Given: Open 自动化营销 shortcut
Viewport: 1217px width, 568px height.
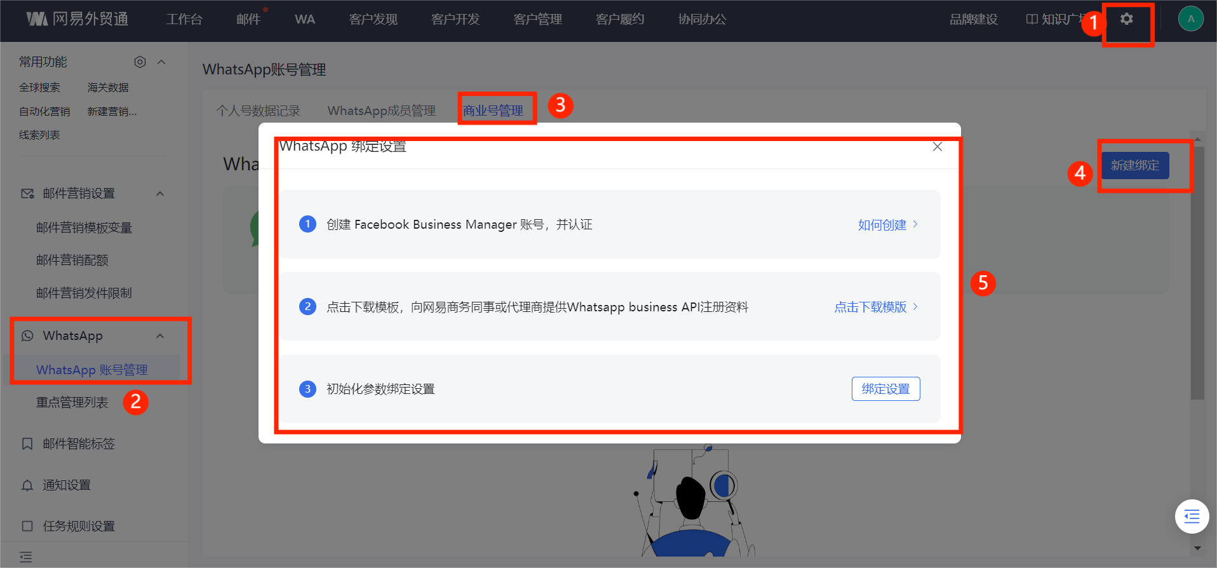Looking at the screenshot, I should (x=44, y=111).
